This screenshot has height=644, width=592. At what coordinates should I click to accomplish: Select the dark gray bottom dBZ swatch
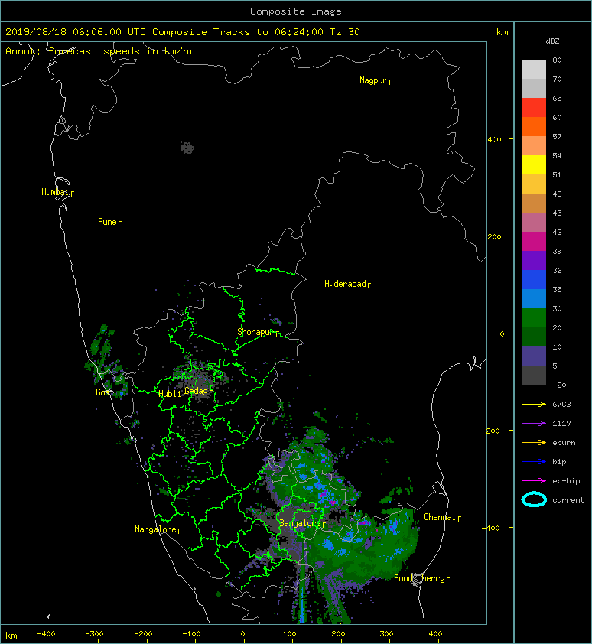[x=534, y=375]
